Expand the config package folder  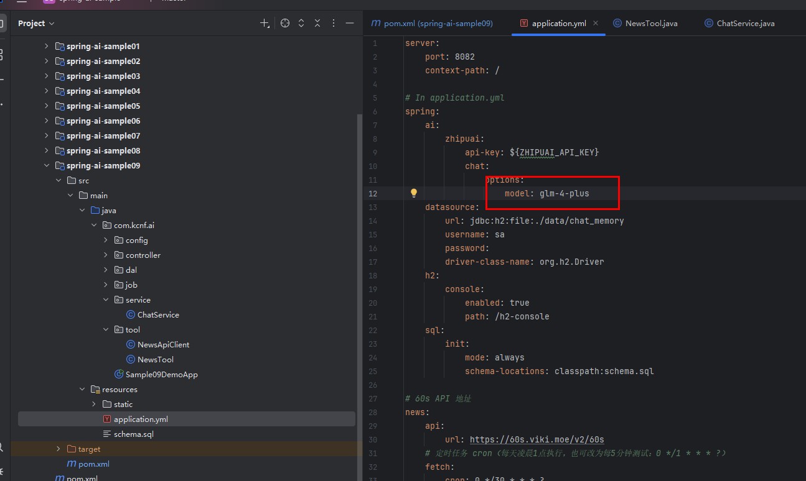point(106,240)
